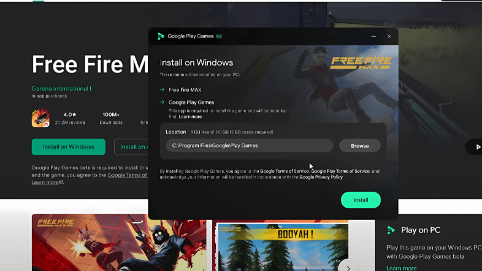Click Install on Windows on the store page
Screen dimensions: 482x271
pos(68,147)
